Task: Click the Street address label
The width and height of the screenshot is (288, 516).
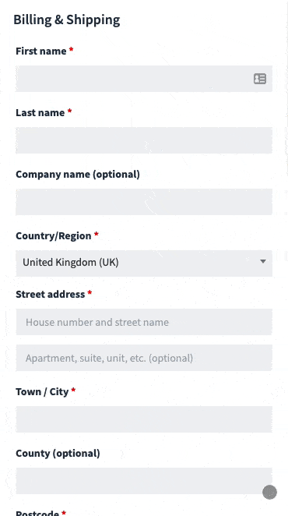Action: [x=51, y=294]
